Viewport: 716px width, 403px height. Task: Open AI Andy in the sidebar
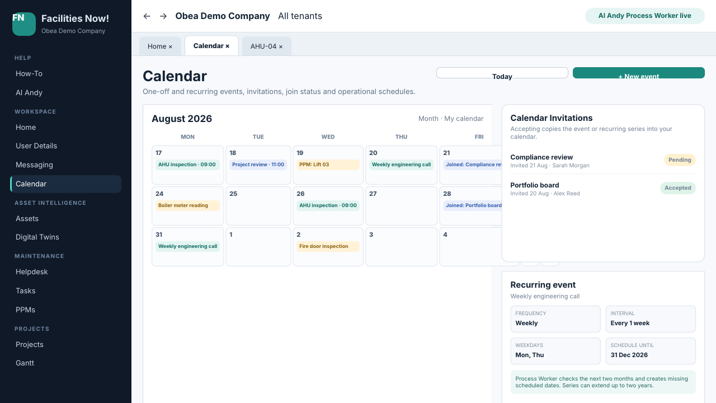[65, 93]
